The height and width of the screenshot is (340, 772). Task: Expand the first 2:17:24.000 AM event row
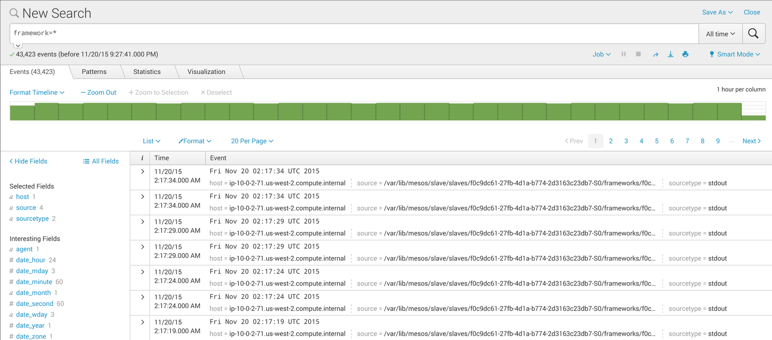tap(142, 272)
